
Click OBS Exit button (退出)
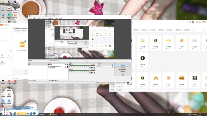pyautogui.click(x=123, y=75)
